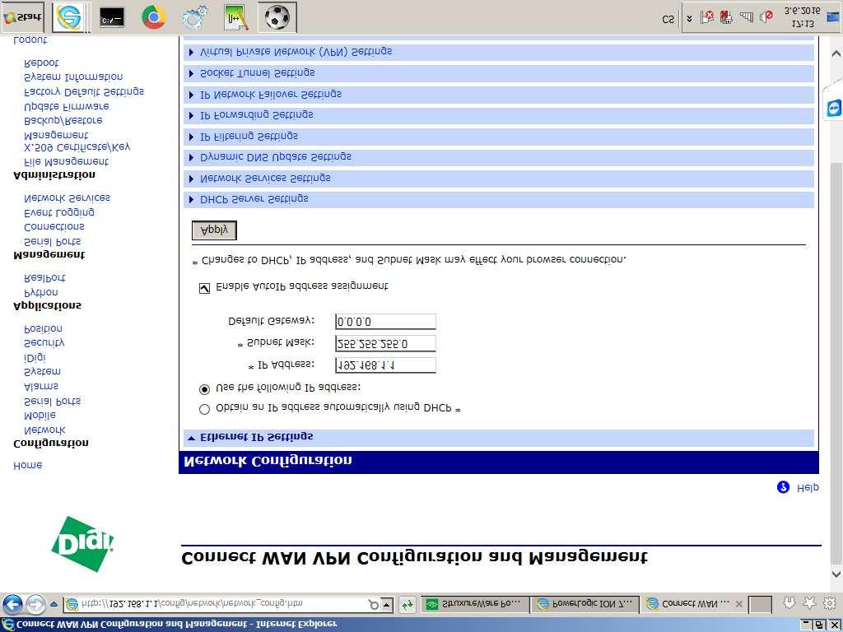Select 'Obtain an IP address automatically using DHCP'
Viewport: 843px width, 632px height.
(x=204, y=410)
